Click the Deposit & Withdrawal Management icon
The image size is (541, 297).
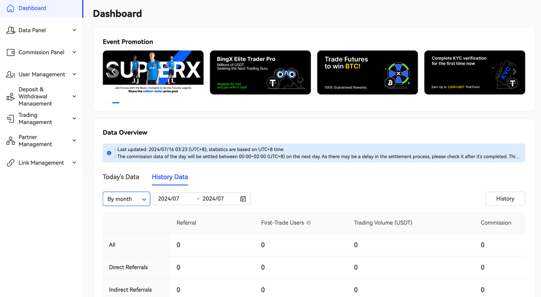(x=11, y=97)
